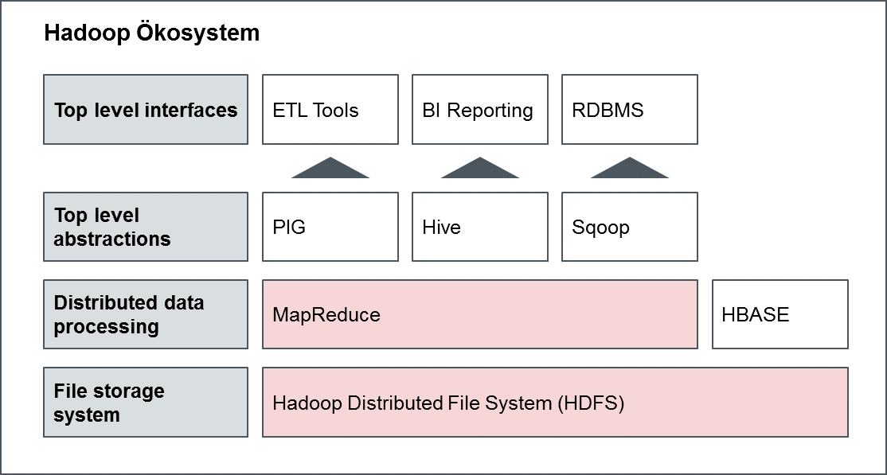Click the upward triangle above the Hive box

480,169
